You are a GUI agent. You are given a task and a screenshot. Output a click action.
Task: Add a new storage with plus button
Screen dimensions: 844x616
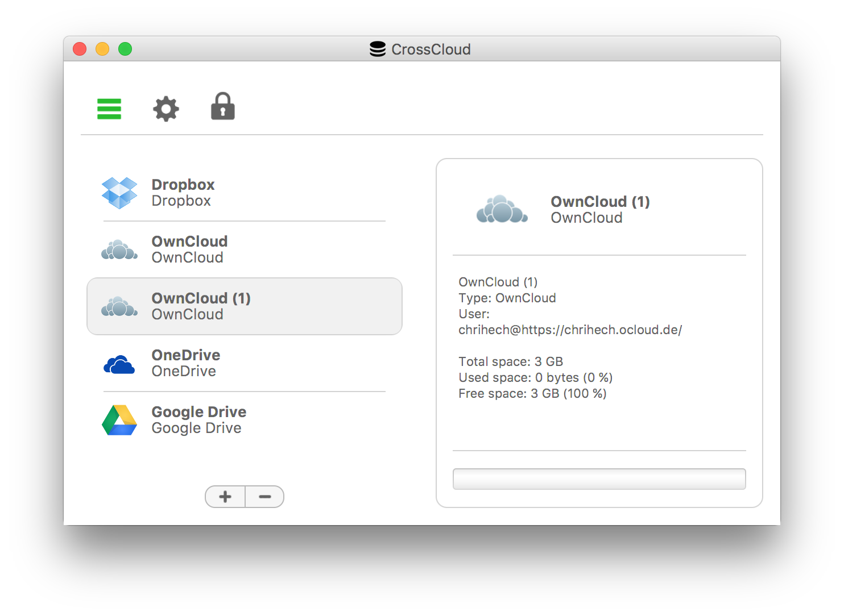(225, 497)
